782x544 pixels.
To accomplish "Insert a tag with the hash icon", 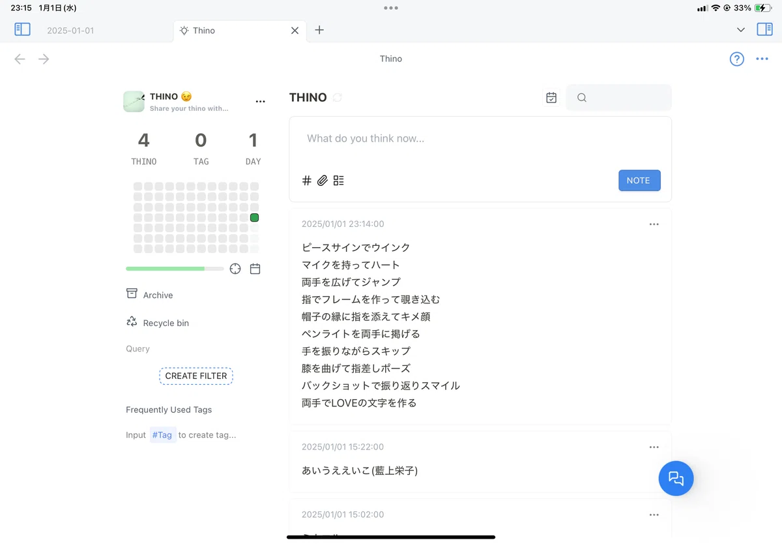I will tap(307, 181).
